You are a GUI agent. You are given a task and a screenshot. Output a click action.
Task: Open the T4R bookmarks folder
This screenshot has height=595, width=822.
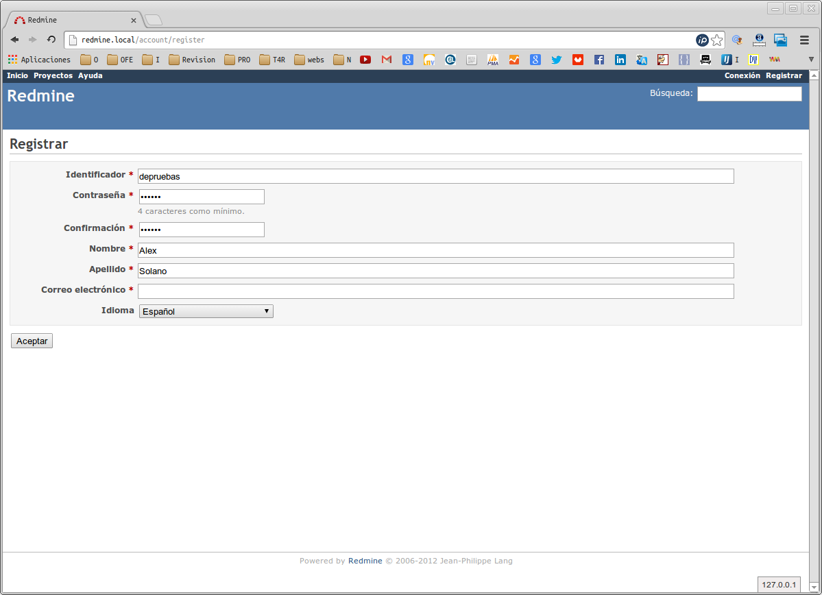point(272,60)
